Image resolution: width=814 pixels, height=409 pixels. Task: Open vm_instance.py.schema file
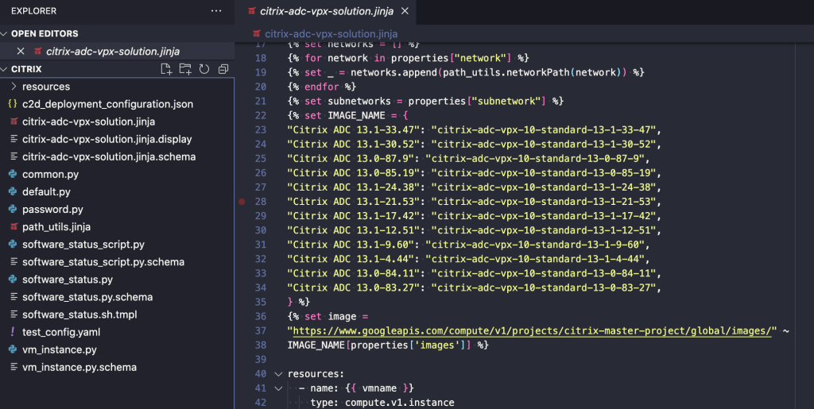[x=79, y=367]
